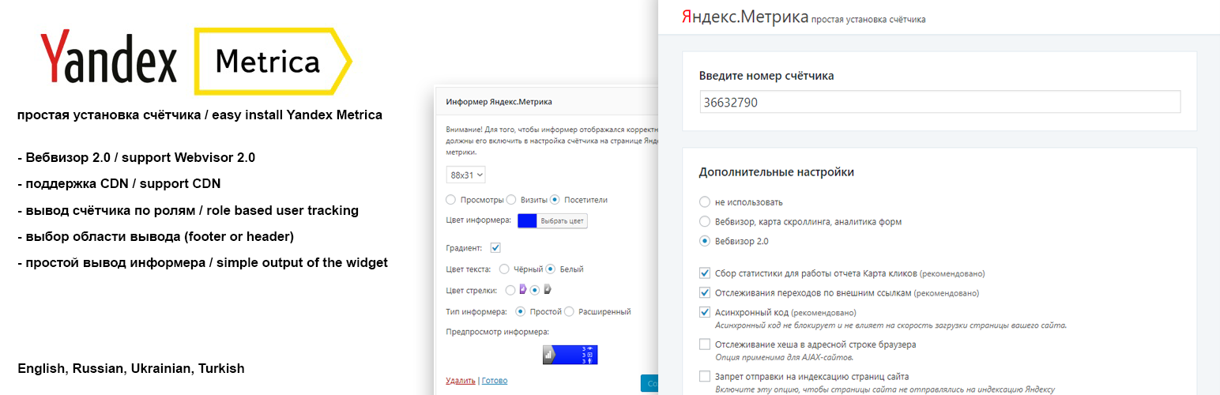Image resolution: width=1220 pixels, height=395 pixels.
Task: Click the Готово link
Action: pos(495,381)
